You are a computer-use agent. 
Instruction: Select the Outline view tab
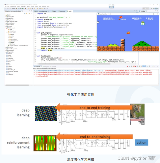143,11
